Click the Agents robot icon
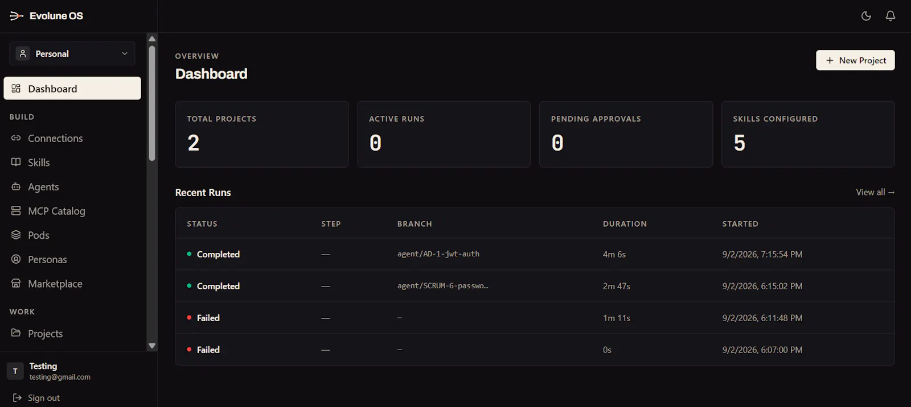Image resolution: width=911 pixels, height=407 pixels. [16, 186]
